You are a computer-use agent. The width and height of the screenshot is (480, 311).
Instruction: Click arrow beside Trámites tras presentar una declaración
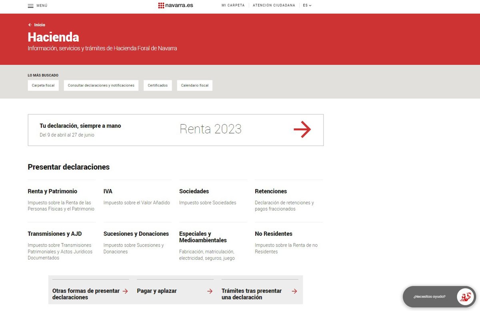294,291
